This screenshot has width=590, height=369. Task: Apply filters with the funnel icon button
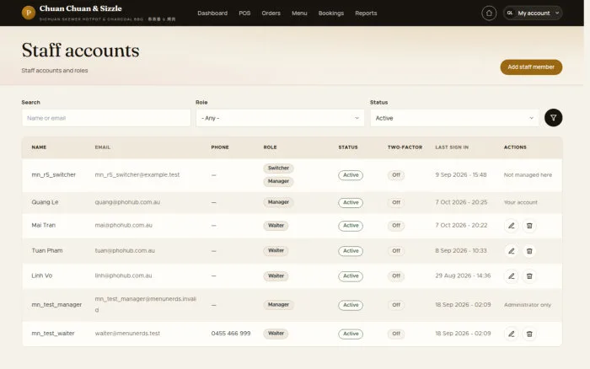[553, 118]
